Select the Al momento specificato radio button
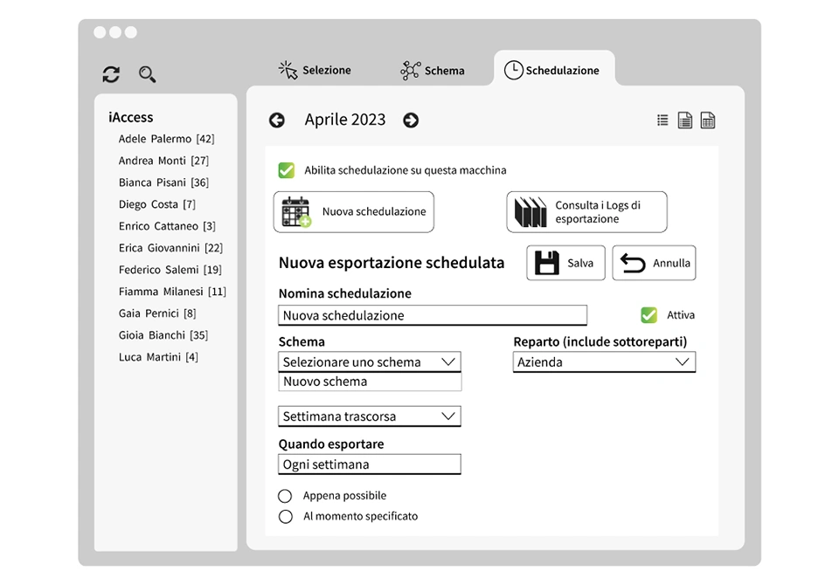 click(285, 517)
